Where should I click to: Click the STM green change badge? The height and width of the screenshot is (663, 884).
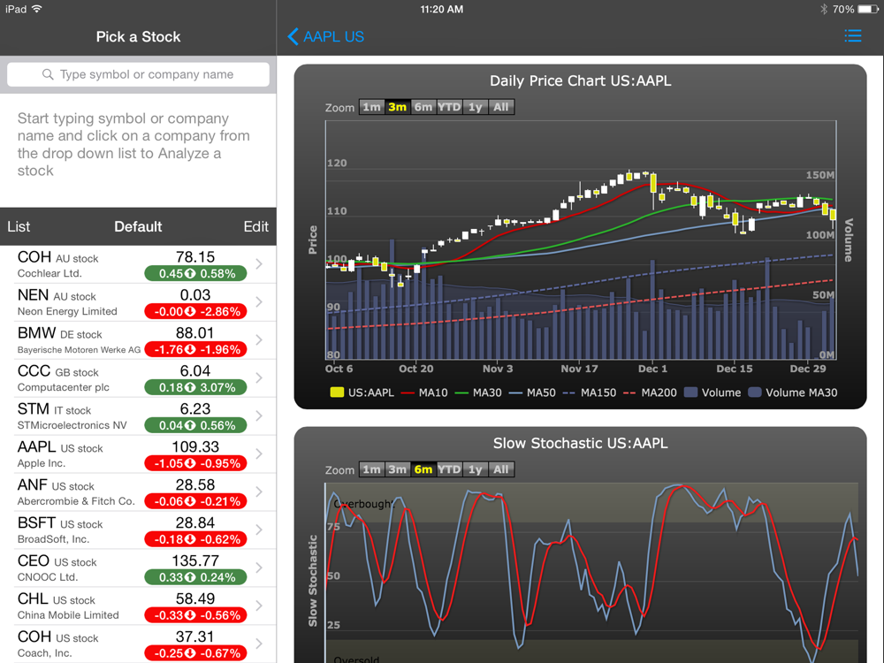[x=195, y=425]
